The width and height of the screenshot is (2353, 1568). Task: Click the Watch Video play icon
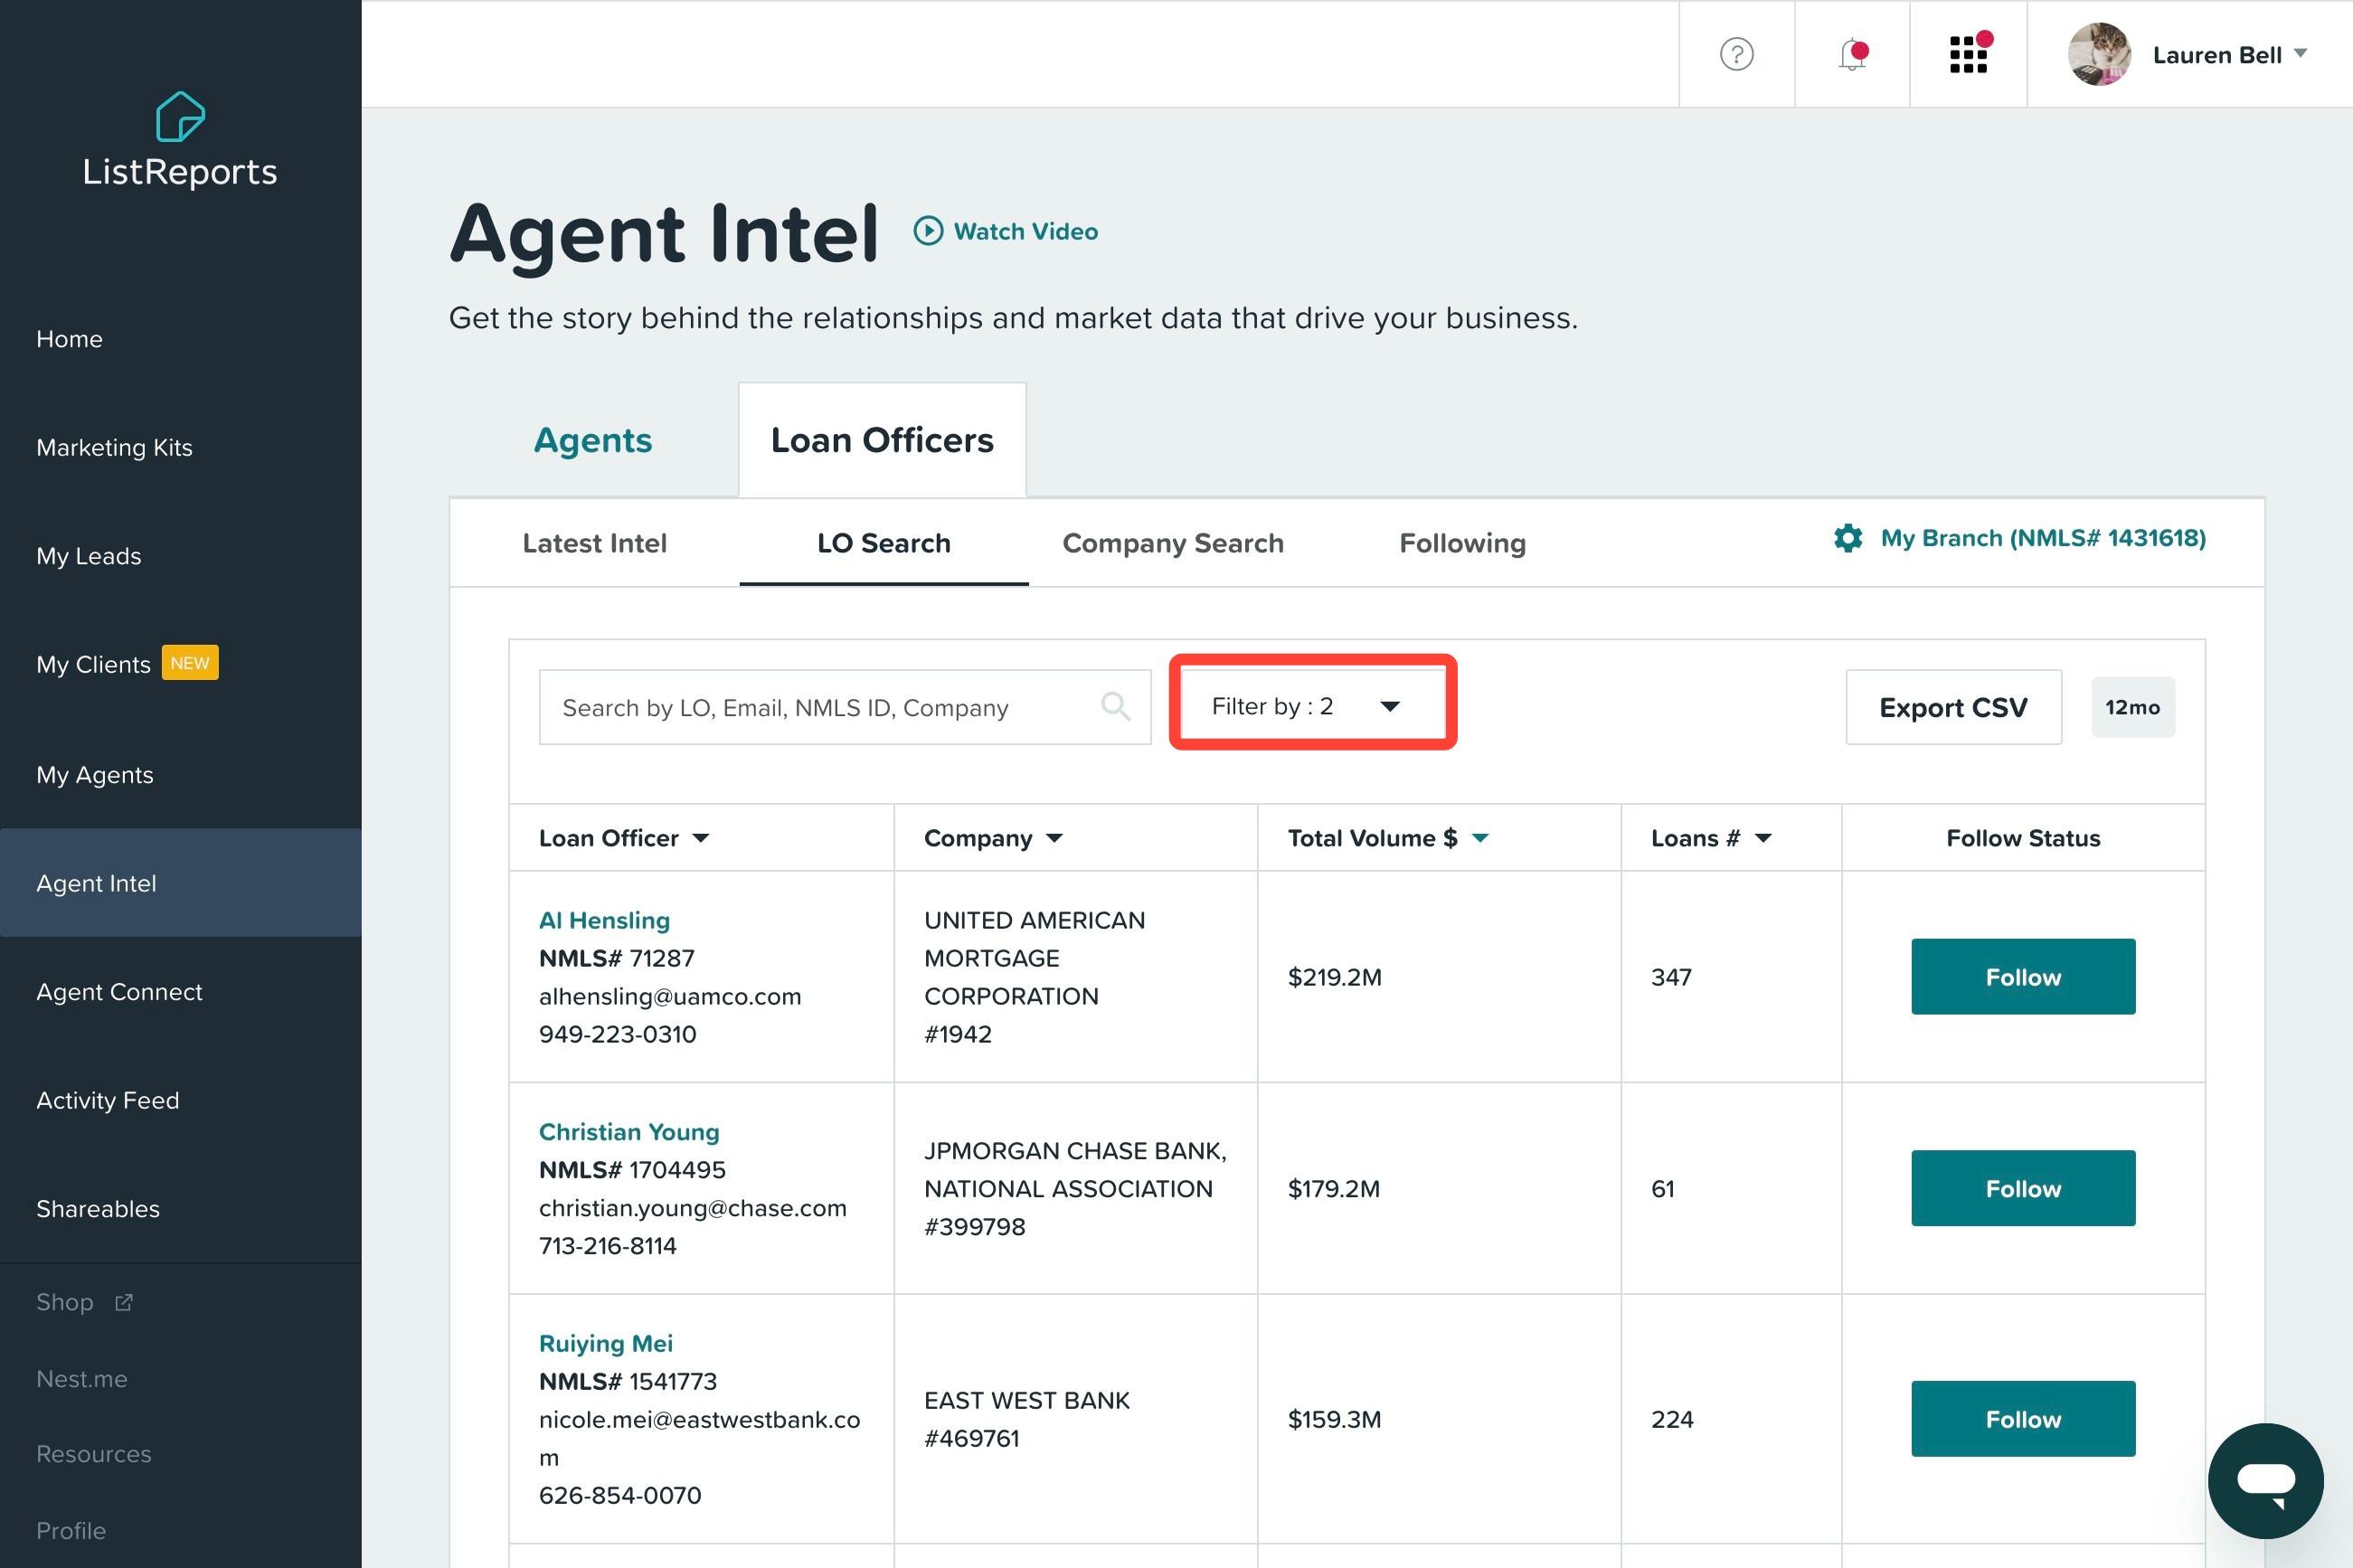tap(928, 231)
